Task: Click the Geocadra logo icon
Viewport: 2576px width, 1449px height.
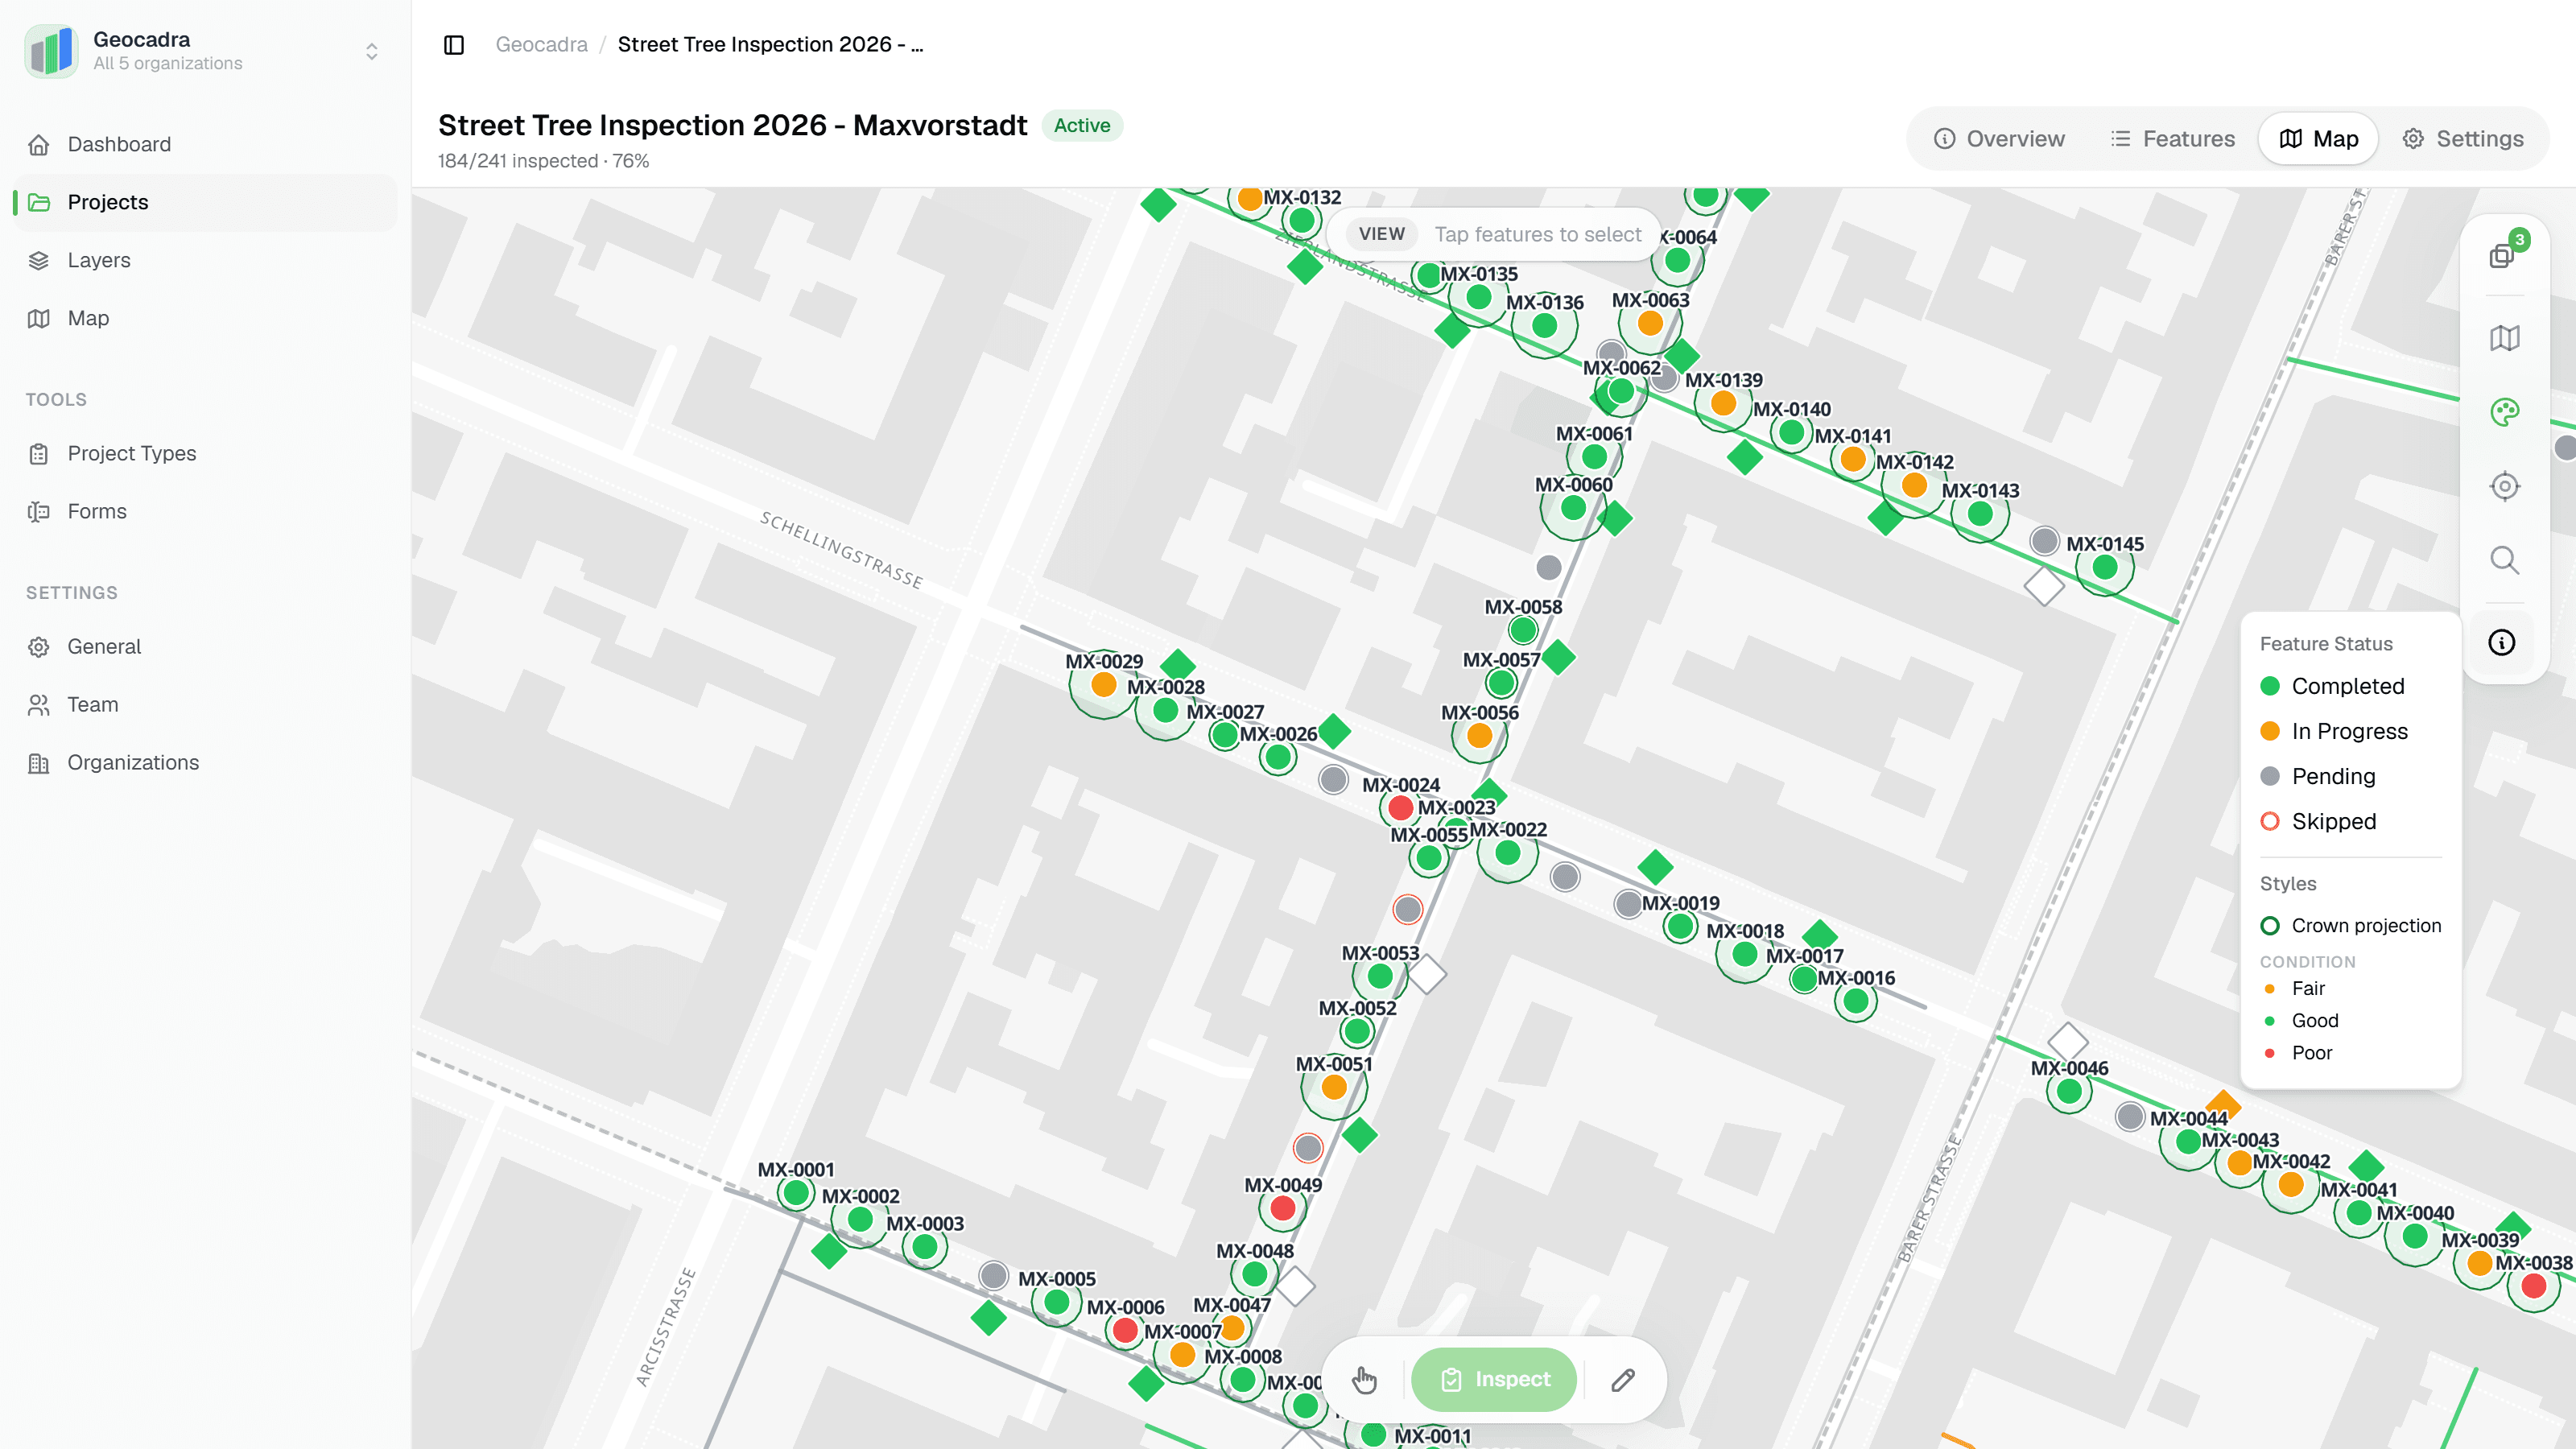Action: point(51,51)
